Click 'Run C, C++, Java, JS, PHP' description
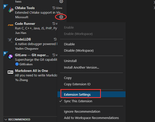Screen dimensions: 155x122 [36, 28]
